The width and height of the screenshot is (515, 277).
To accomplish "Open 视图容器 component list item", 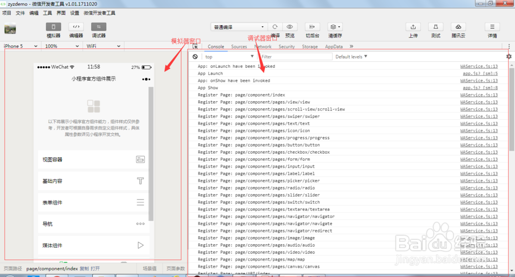I will click(x=94, y=160).
